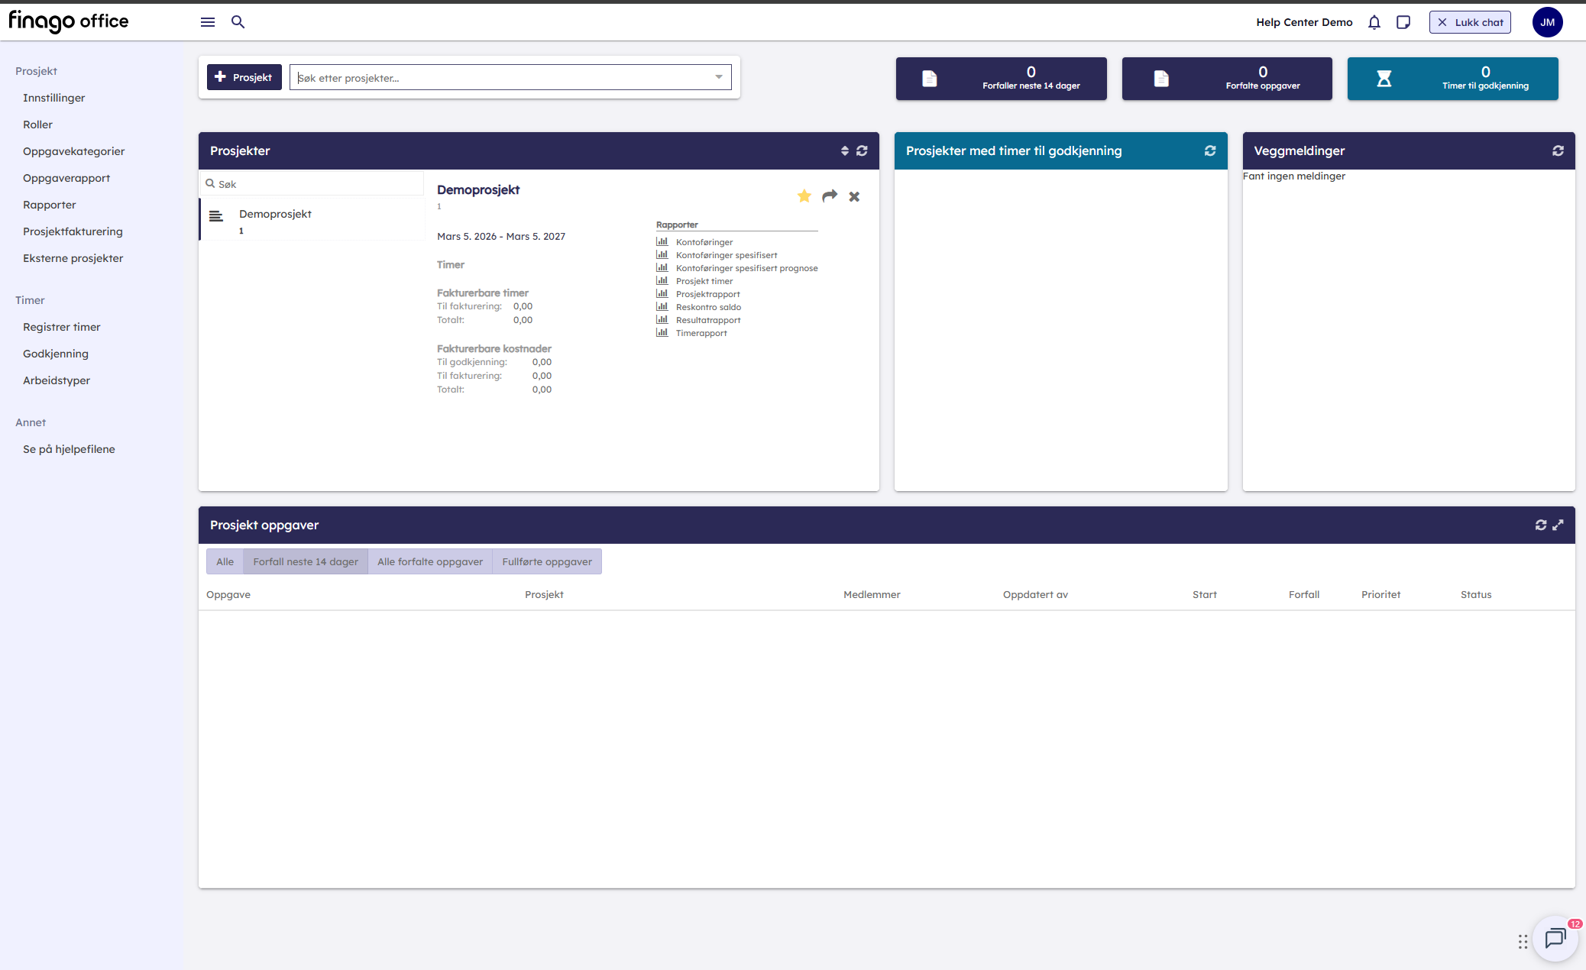Click the new Prosjekt button
This screenshot has height=970, width=1586.
point(244,77)
